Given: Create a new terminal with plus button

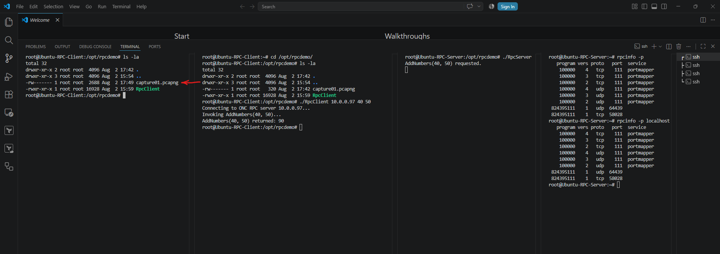Looking at the screenshot, I should click(x=654, y=46).
